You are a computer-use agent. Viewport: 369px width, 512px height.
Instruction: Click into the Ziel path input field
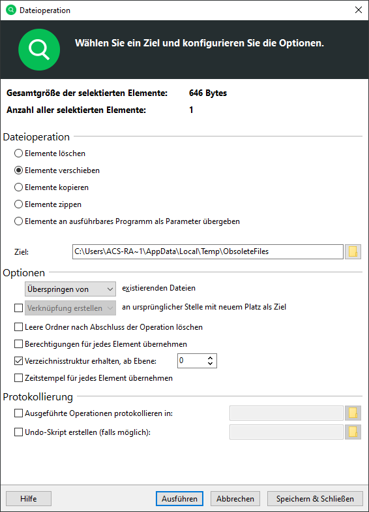[x=208, y=252]
